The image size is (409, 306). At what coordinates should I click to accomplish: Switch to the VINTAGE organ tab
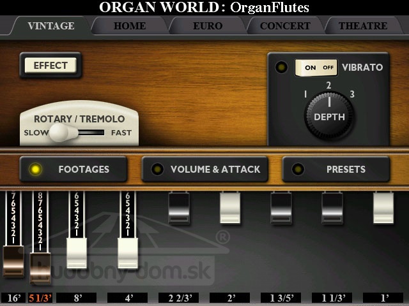(x=51, y=26)
